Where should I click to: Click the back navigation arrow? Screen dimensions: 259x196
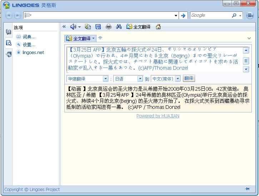9,15
